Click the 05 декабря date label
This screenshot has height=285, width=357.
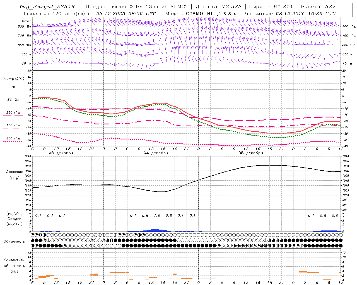(x=251, y=153)
